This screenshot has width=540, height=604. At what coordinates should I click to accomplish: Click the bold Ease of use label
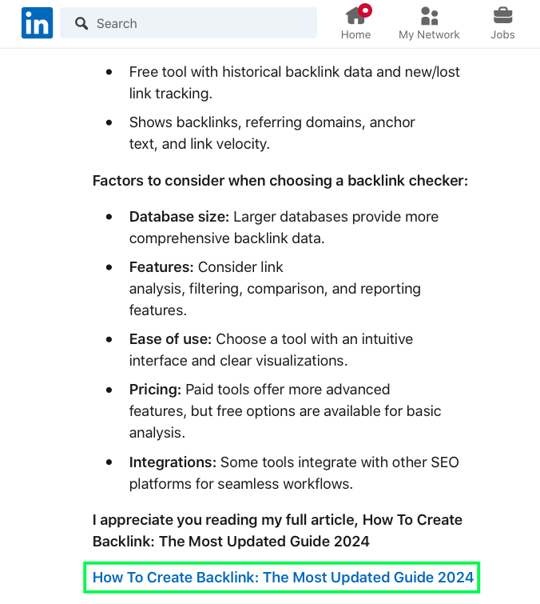click(x=170, y=339)
